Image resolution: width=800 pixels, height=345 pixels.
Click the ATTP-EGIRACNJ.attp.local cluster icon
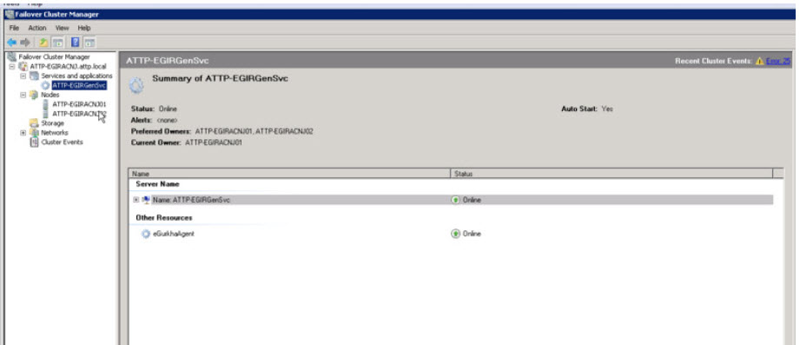coord(23,66)
